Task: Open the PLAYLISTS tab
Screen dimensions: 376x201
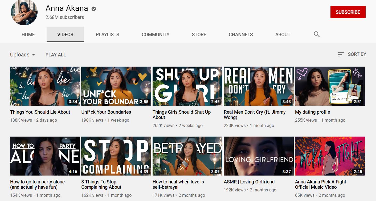Action: tap(108, 35)
